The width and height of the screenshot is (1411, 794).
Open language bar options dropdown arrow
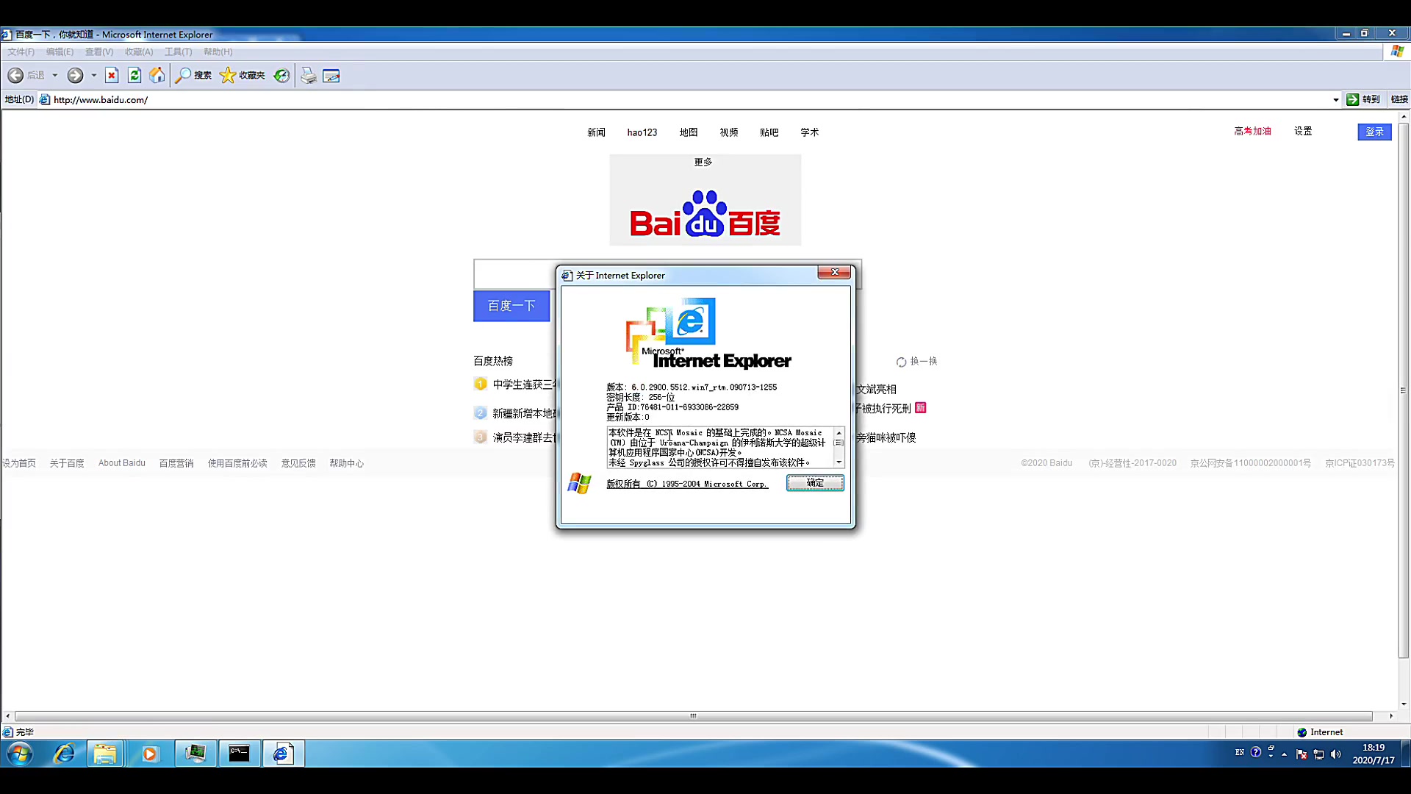click(x=1271, y=756)
